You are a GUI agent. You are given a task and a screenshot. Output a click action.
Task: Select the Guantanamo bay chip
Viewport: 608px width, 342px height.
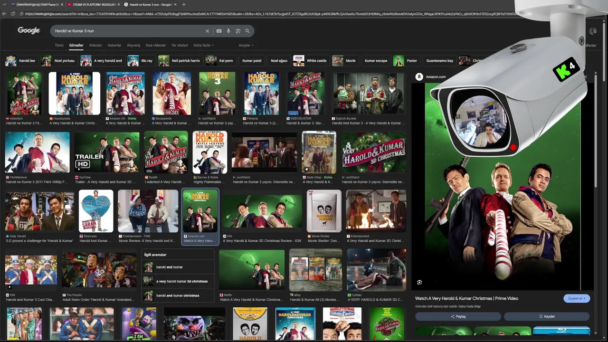439,61
